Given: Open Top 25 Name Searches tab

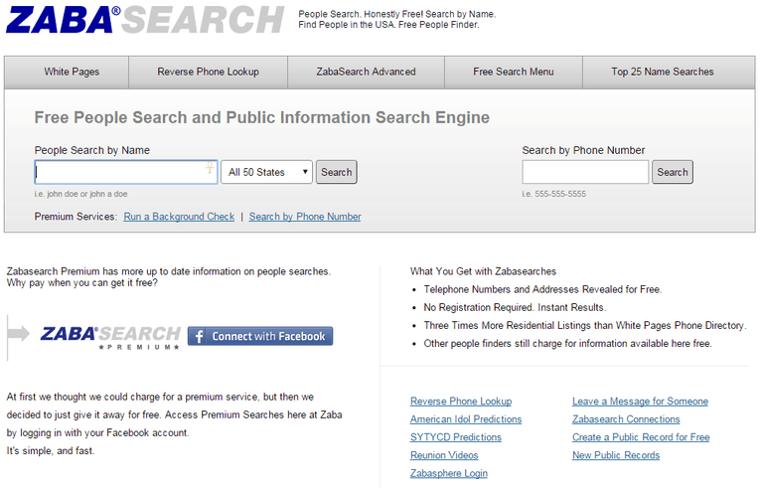Looking at the screenshot, I should coord(663,73).
